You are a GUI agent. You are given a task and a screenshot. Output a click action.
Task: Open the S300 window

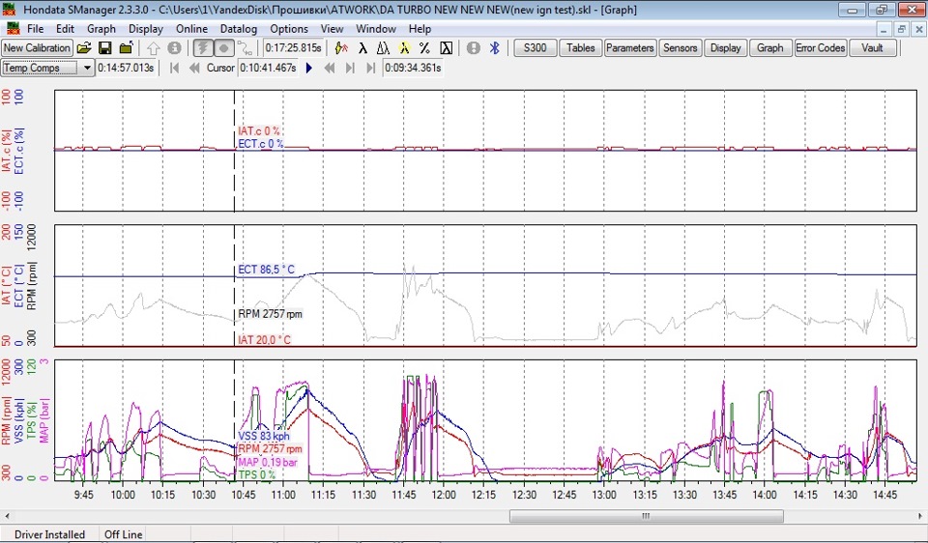coord(535,48)
